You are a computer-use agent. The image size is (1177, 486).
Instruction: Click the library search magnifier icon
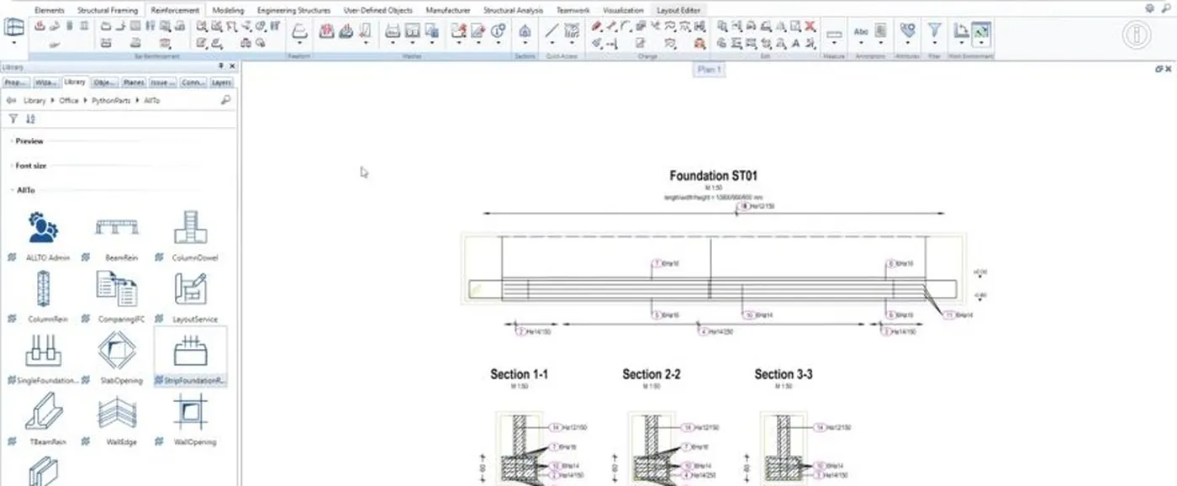point(225,100)
